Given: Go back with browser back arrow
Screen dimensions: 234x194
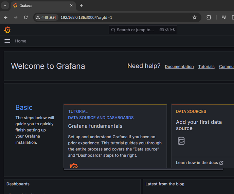Looking at the screenshot, I should [x=6, y=17].
